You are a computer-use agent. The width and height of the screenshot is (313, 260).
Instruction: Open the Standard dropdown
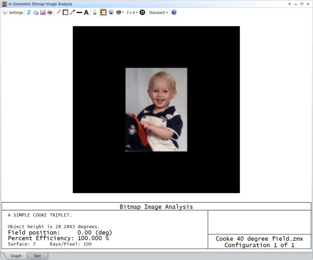pyautogui.click(x=158, y=12)
